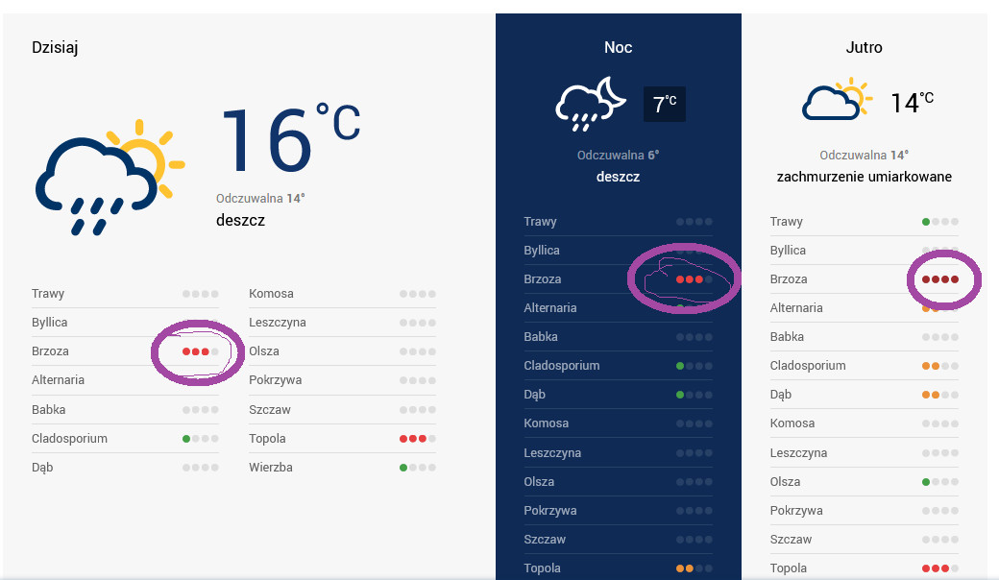999x580 pixels.
Task: Click the night Cladosporium row label
Action: [562, 366]
